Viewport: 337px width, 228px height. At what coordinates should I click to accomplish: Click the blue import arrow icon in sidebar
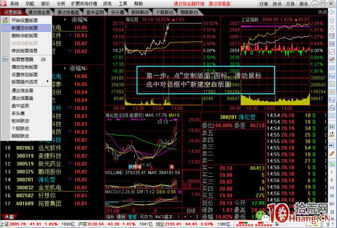332,145
